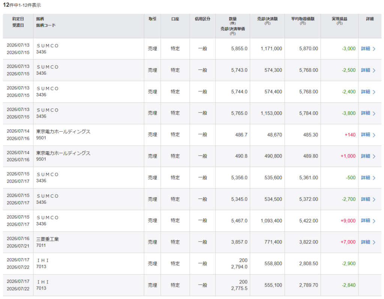
Task: Click the 2026/07/21 delivery date
Action: point(18,246)
